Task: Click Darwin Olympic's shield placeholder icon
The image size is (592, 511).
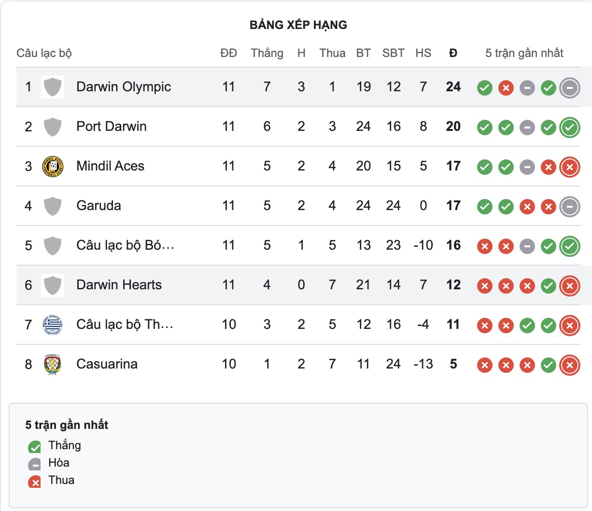Action: click(x=53, y=87)
